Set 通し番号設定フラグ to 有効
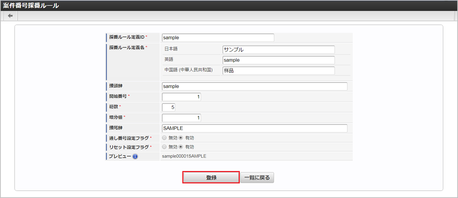Image resolution: width=458 pixels, height=198 pixels. pos(181,138)
